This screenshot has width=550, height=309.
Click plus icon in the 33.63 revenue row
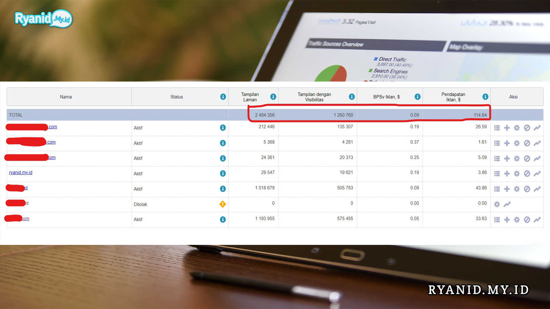507,220
